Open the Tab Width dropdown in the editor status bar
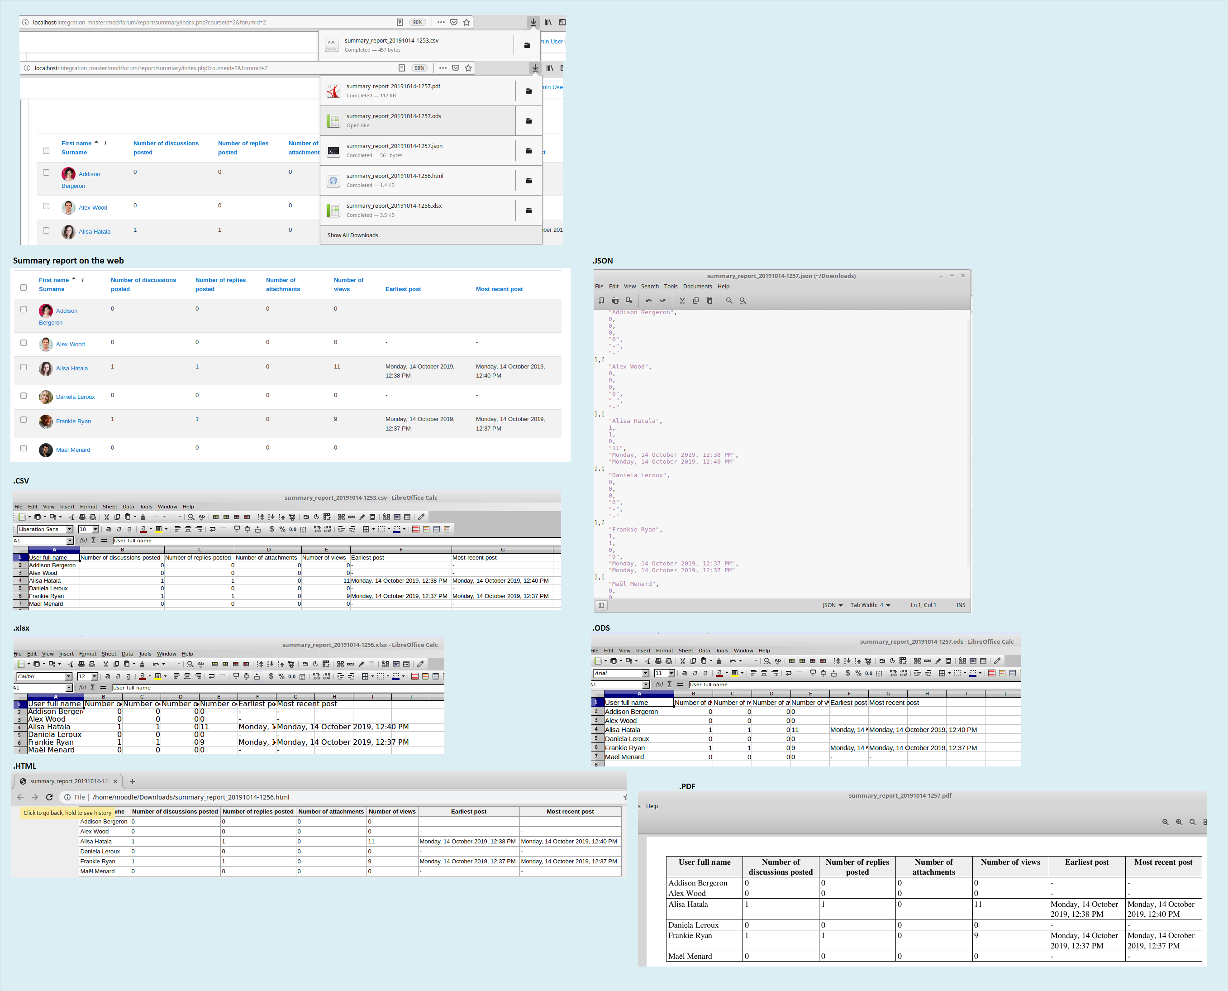The height and width of the screenshot is (991, 1228). point(870,605)
